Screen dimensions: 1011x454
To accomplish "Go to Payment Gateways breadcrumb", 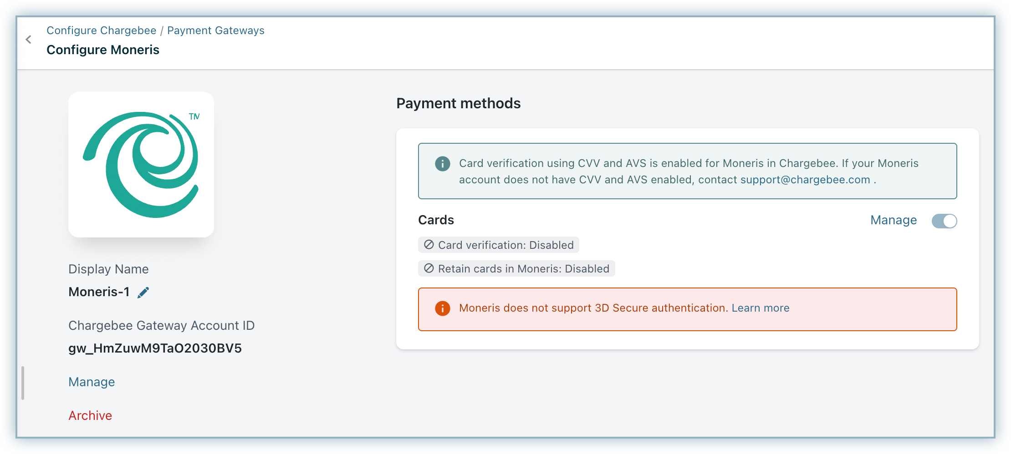I will pos(215,30).
